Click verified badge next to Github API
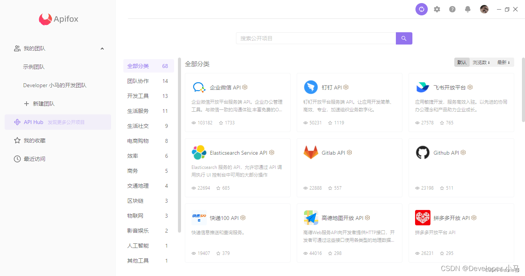 coord(463,153)
